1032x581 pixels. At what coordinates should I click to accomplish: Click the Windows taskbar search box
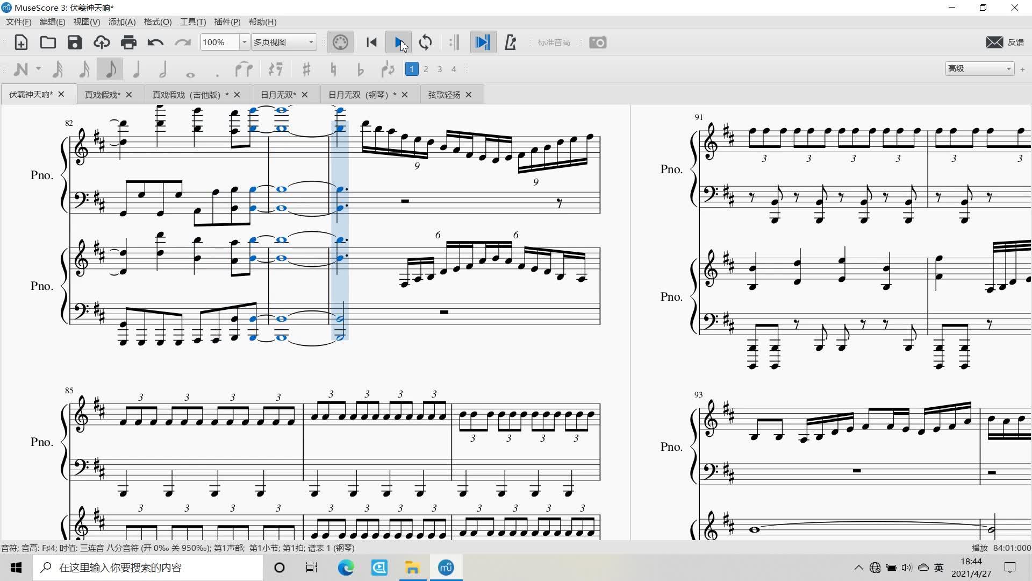148,568
